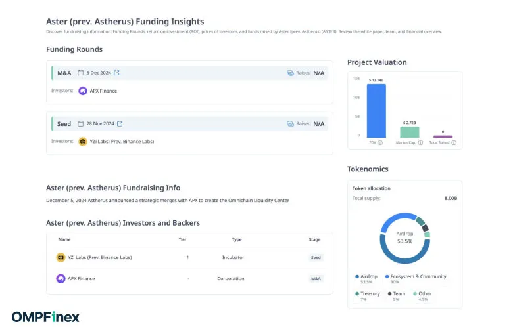Toggle the Treasury legend item
The width and height of the screenshot is (513, 330).
tap(368, 293)
